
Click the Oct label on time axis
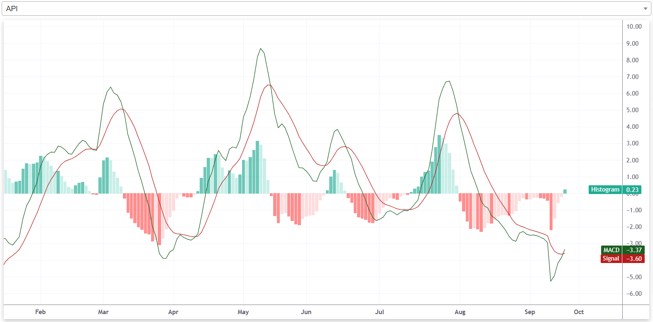[x=579, y=312]
